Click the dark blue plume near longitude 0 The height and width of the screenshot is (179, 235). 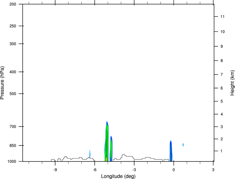point(171,151)
